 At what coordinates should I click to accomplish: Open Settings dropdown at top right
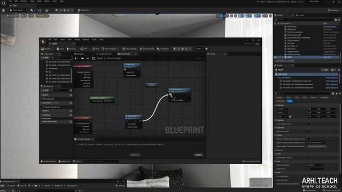[x=334, y=10]
